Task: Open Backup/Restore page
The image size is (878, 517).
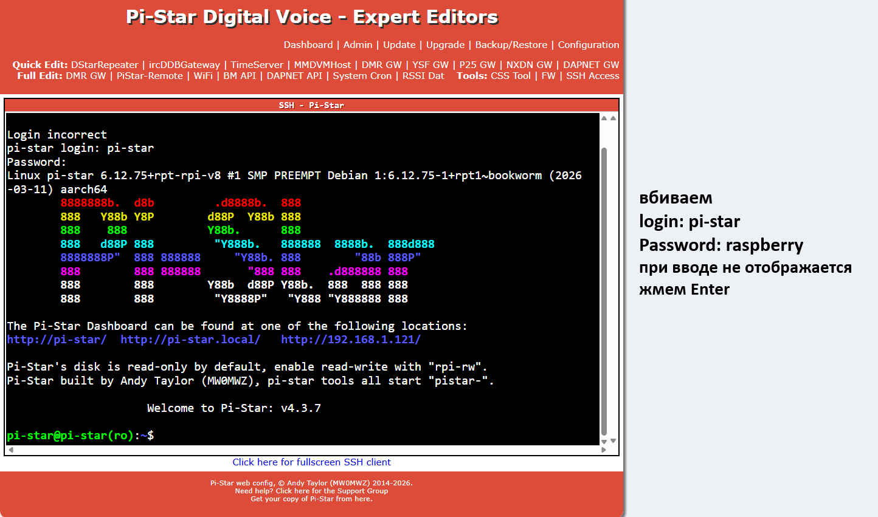Action: click(511, 45)
